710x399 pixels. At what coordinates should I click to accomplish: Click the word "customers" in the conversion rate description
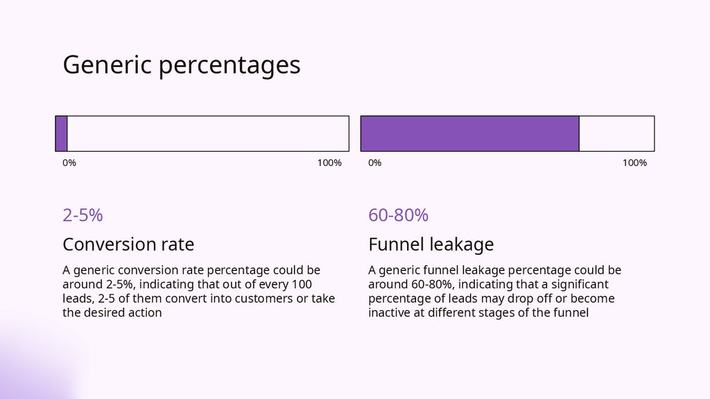[x=252, y=299]
